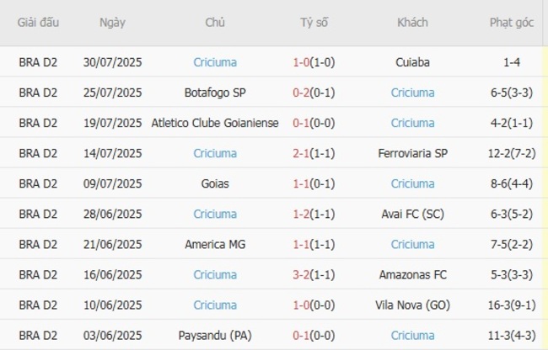Open the 3-2(1-1) match score
548x350 pixels.
[x=314, y=274]
